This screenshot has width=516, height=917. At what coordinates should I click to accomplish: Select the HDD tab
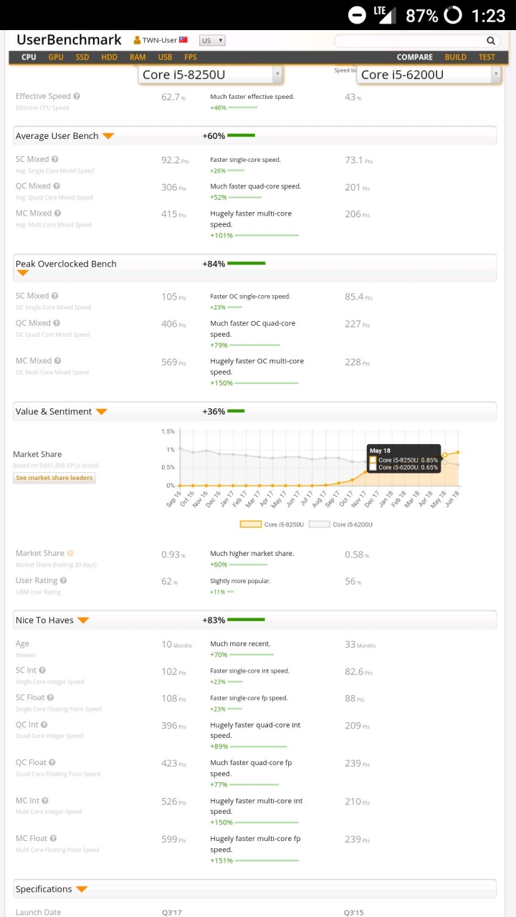coord(109,57)
